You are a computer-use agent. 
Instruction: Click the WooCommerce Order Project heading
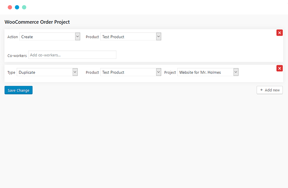(x=37, y=22)
